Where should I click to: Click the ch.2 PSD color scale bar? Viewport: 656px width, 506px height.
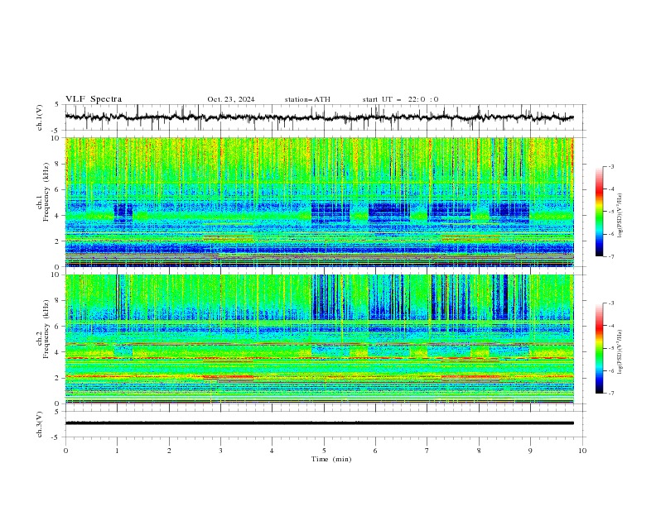pyautogui.click(x=600, y=348)
